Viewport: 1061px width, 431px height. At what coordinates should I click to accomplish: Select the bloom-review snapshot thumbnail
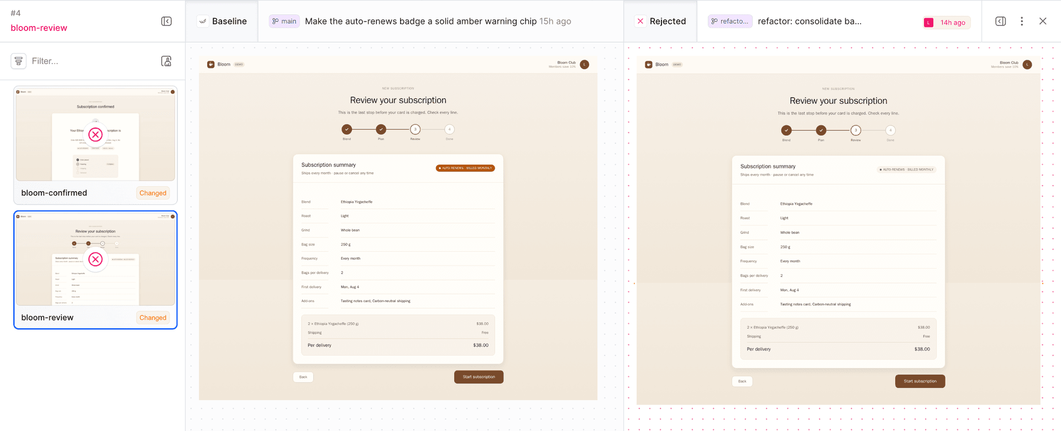[x=96, y=259]
